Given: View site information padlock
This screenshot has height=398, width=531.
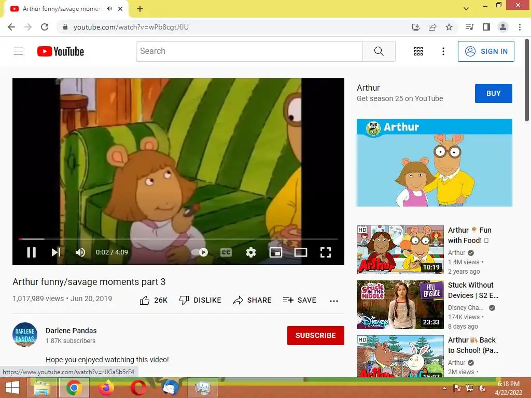Looking at the screenshot, I should click(65, 27).
